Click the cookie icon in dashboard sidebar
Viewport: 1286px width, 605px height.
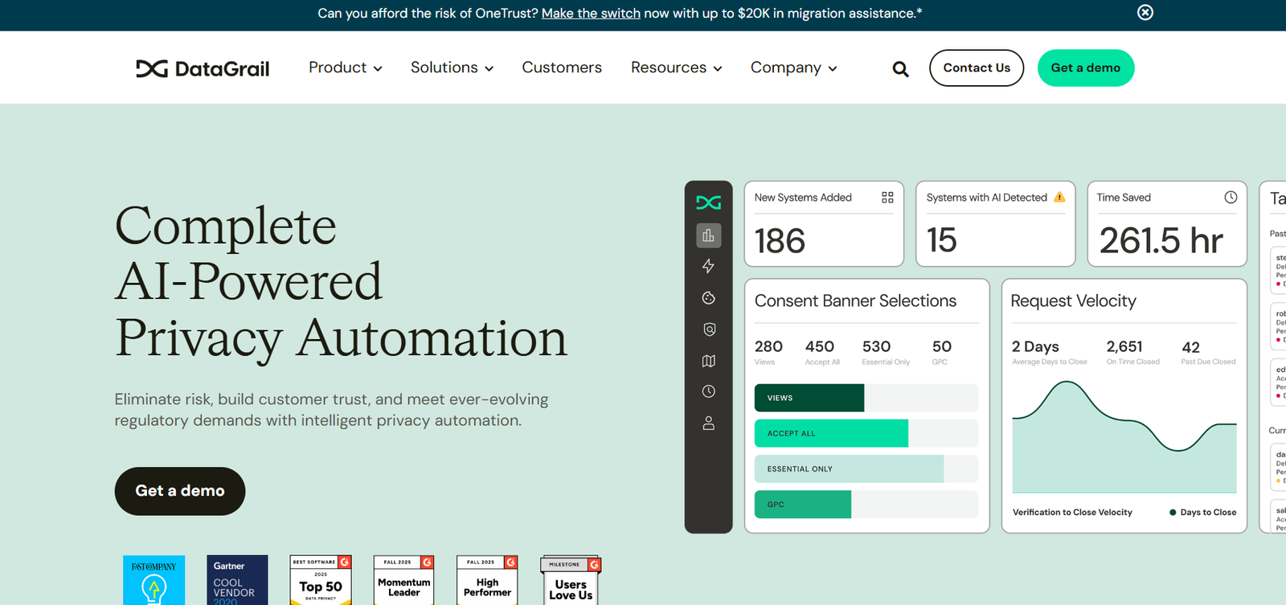pyautogui.click(x=708, y=298)
